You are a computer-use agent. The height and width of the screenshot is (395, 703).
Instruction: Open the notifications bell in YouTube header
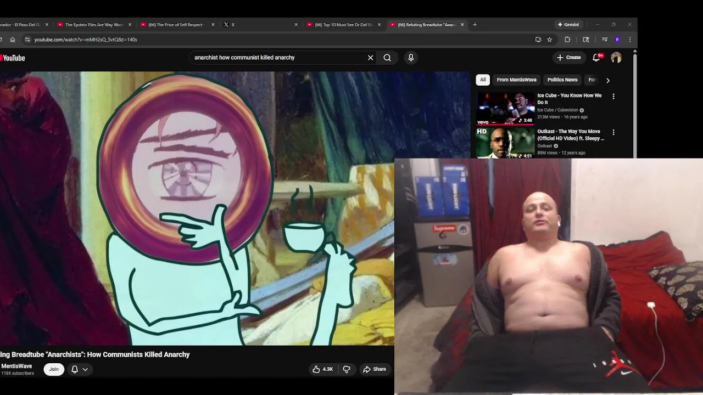tap(596, 58)
